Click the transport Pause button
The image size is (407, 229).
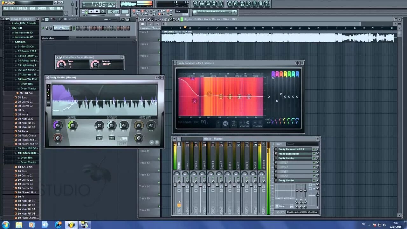91,11
